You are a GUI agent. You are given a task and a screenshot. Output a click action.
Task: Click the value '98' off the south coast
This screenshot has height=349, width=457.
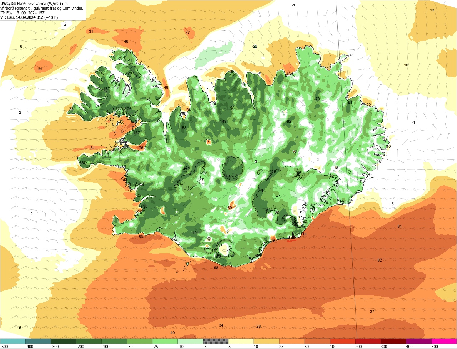pos(216,268)
